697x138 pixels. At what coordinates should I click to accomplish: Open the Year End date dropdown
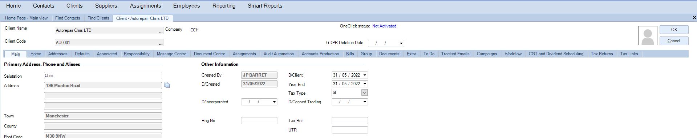[365, 84]
